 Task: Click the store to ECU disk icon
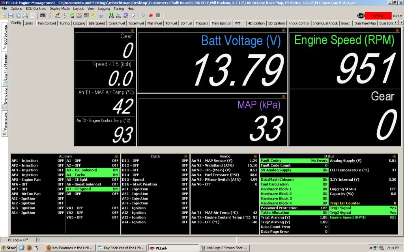pos(118,16)
